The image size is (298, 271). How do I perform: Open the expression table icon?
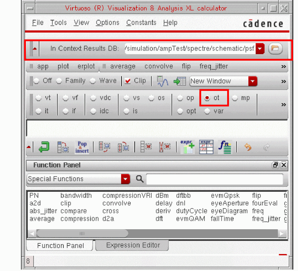pyautogui.click(x=206, y=147)
